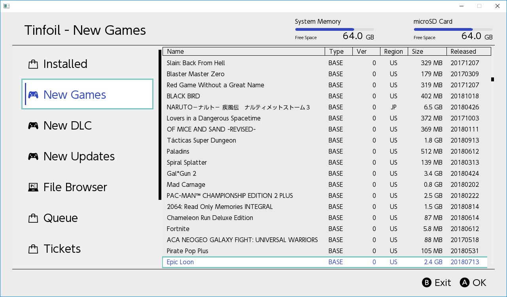Screen dimensions: 507x297
Task: Click the Tickets bag icon
Action: pyautogui.click(x=33, y=249)
